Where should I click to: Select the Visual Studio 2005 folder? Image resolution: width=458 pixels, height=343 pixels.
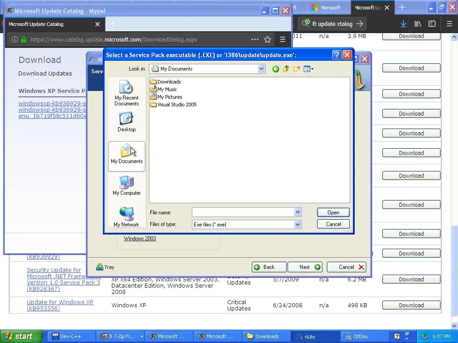click(174, 105)
